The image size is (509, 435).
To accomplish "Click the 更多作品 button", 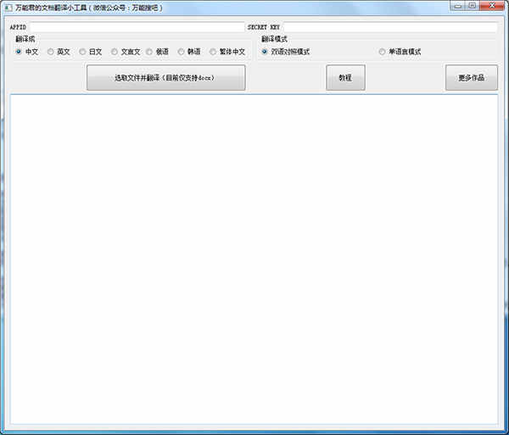I will [472, 78].
